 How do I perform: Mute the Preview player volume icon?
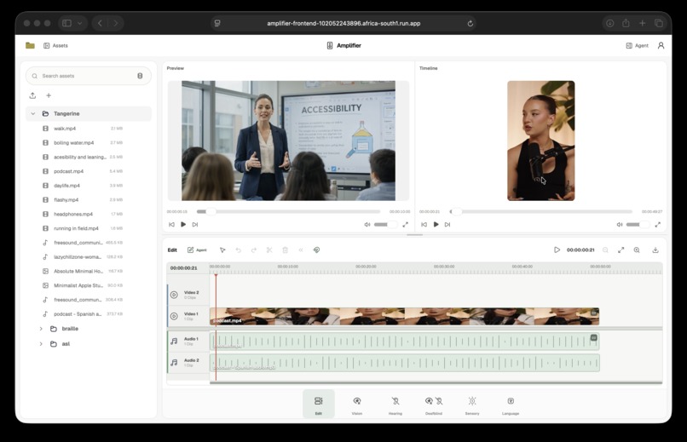pos(367,225)
